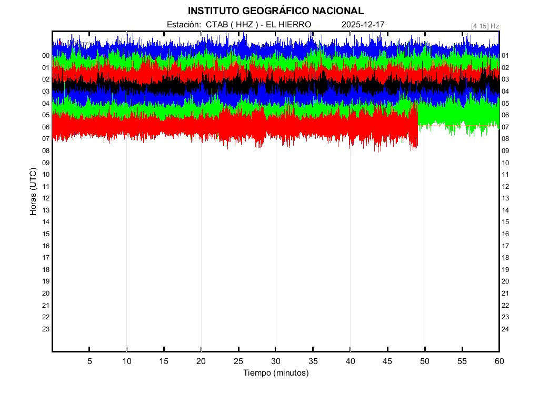
Task: Click the Tiempo (minutos) axis label
Action: point(275,373)
